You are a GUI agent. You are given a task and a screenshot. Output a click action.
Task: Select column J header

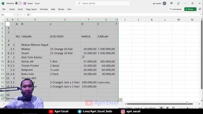[138, 20]
